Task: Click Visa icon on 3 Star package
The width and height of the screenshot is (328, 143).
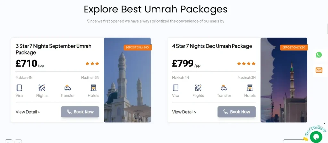Action: click(19, 88)
